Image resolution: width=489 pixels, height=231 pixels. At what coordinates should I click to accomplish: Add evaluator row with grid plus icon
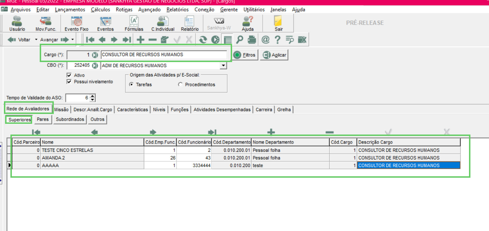271,132
